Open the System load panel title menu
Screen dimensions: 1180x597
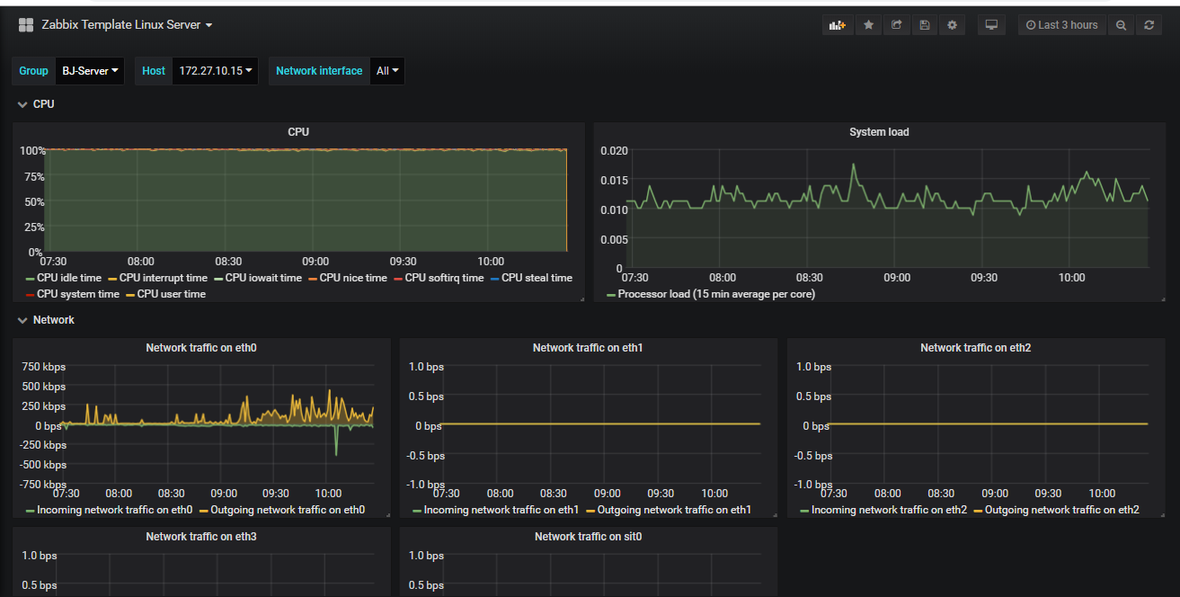click(x=879, y=132)
